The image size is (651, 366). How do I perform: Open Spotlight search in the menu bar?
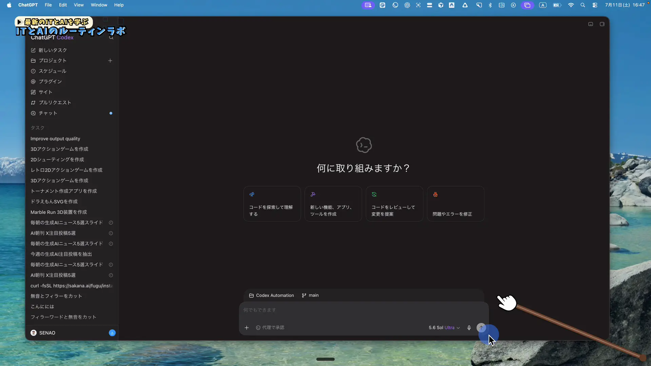coord(583,5)
